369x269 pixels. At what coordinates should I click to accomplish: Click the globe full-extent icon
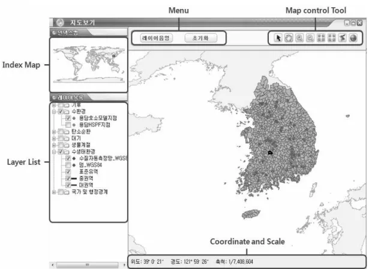(x=353, y=38)
